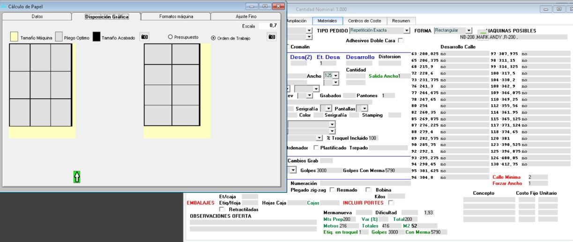Toggle Adhesivos Doble Cara checkbox

click(401, 41)
